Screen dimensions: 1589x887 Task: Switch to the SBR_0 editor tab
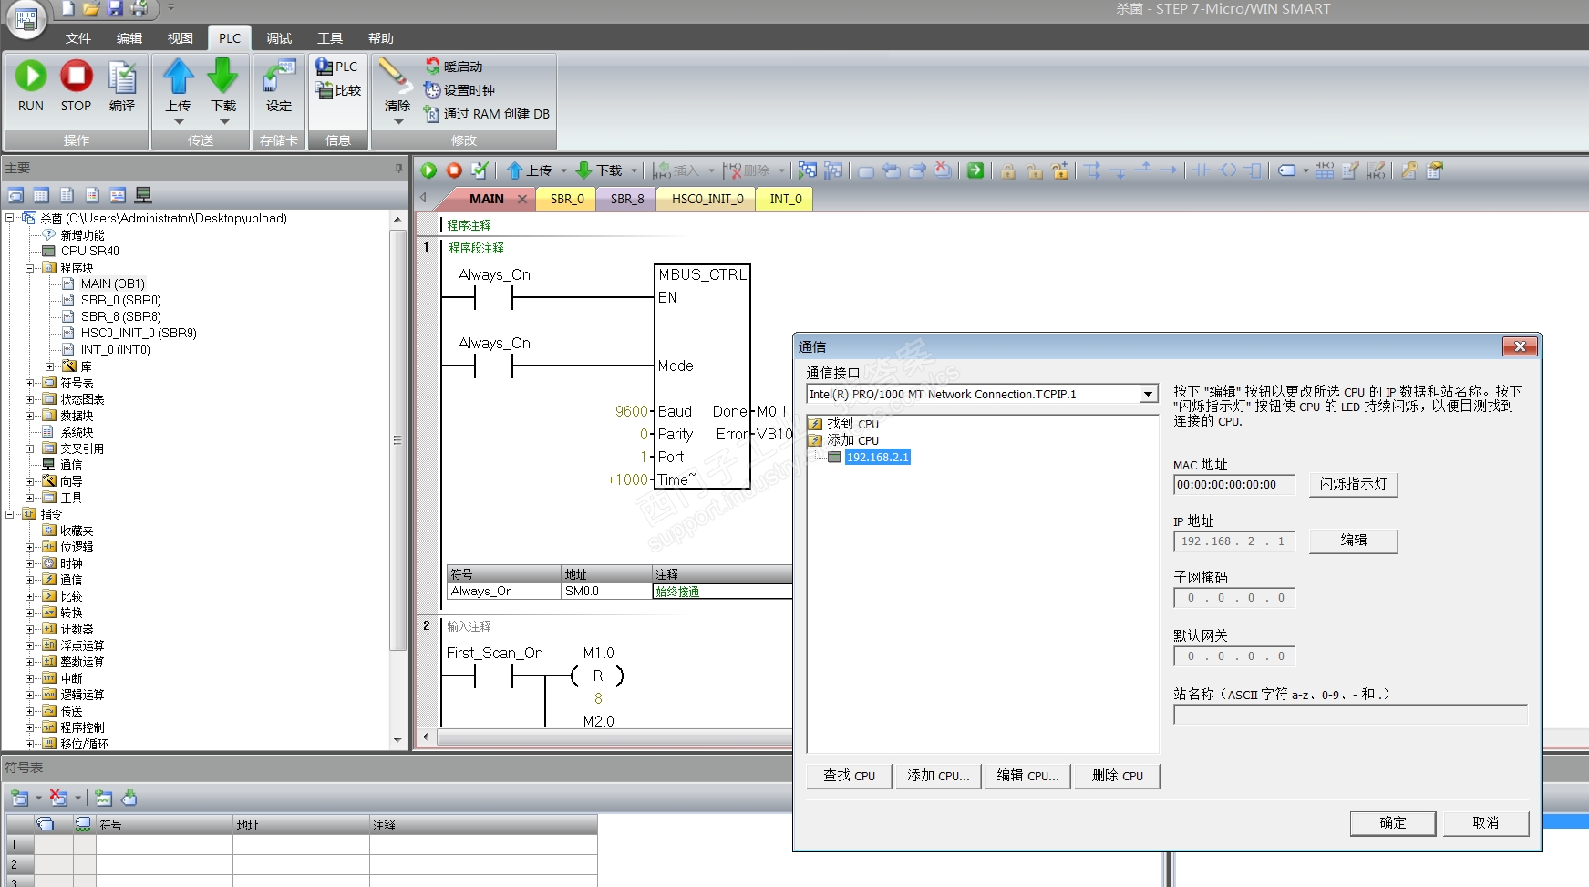pyautogui.click(x=567, y=199)
